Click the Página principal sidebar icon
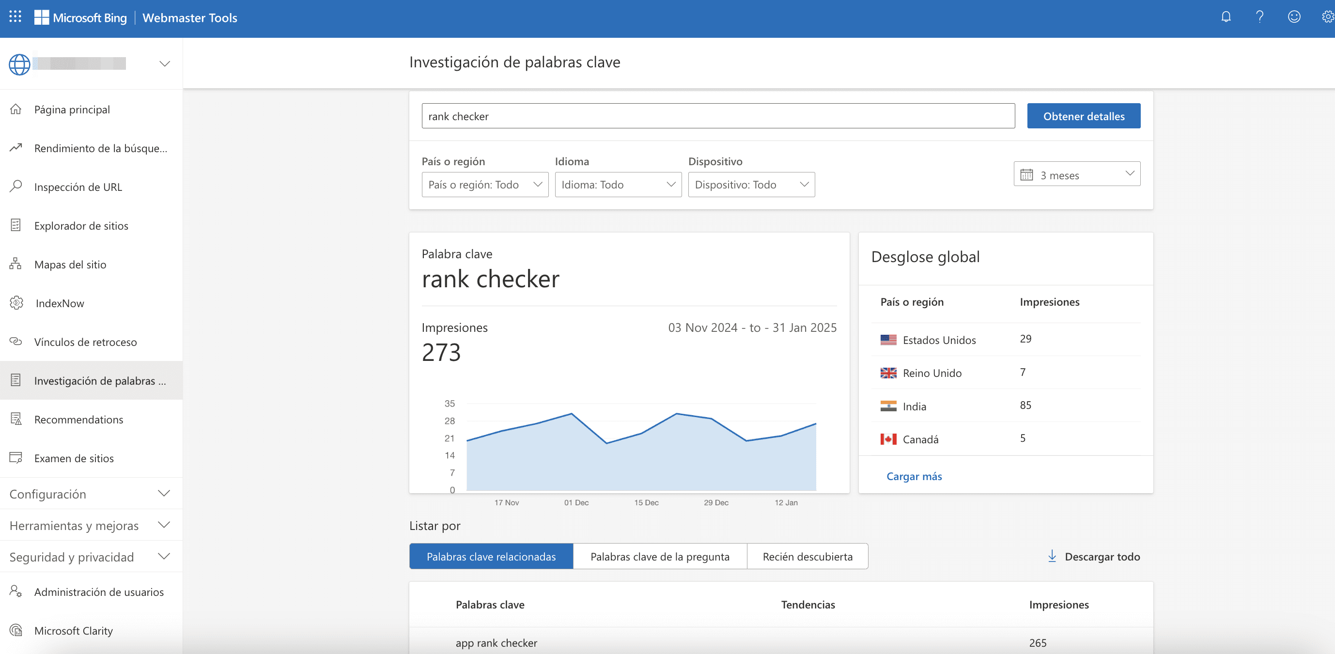This screenshot has width=1335, height=654. coord(16,108)
